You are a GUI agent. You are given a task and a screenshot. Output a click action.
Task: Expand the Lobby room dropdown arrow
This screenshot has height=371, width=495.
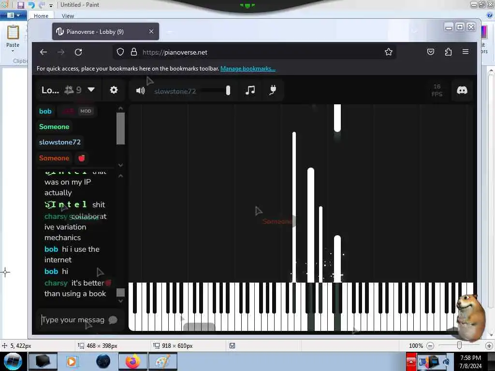pos(91,90)
